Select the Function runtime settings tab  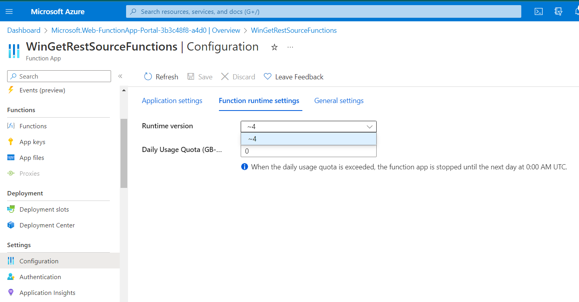(x=259, y=101)
